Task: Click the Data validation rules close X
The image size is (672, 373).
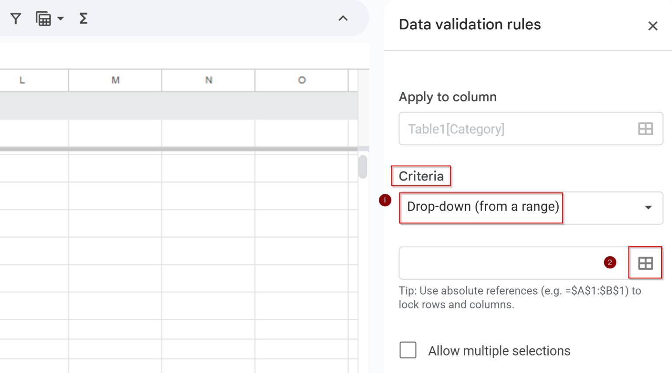Action: [652, 26]
